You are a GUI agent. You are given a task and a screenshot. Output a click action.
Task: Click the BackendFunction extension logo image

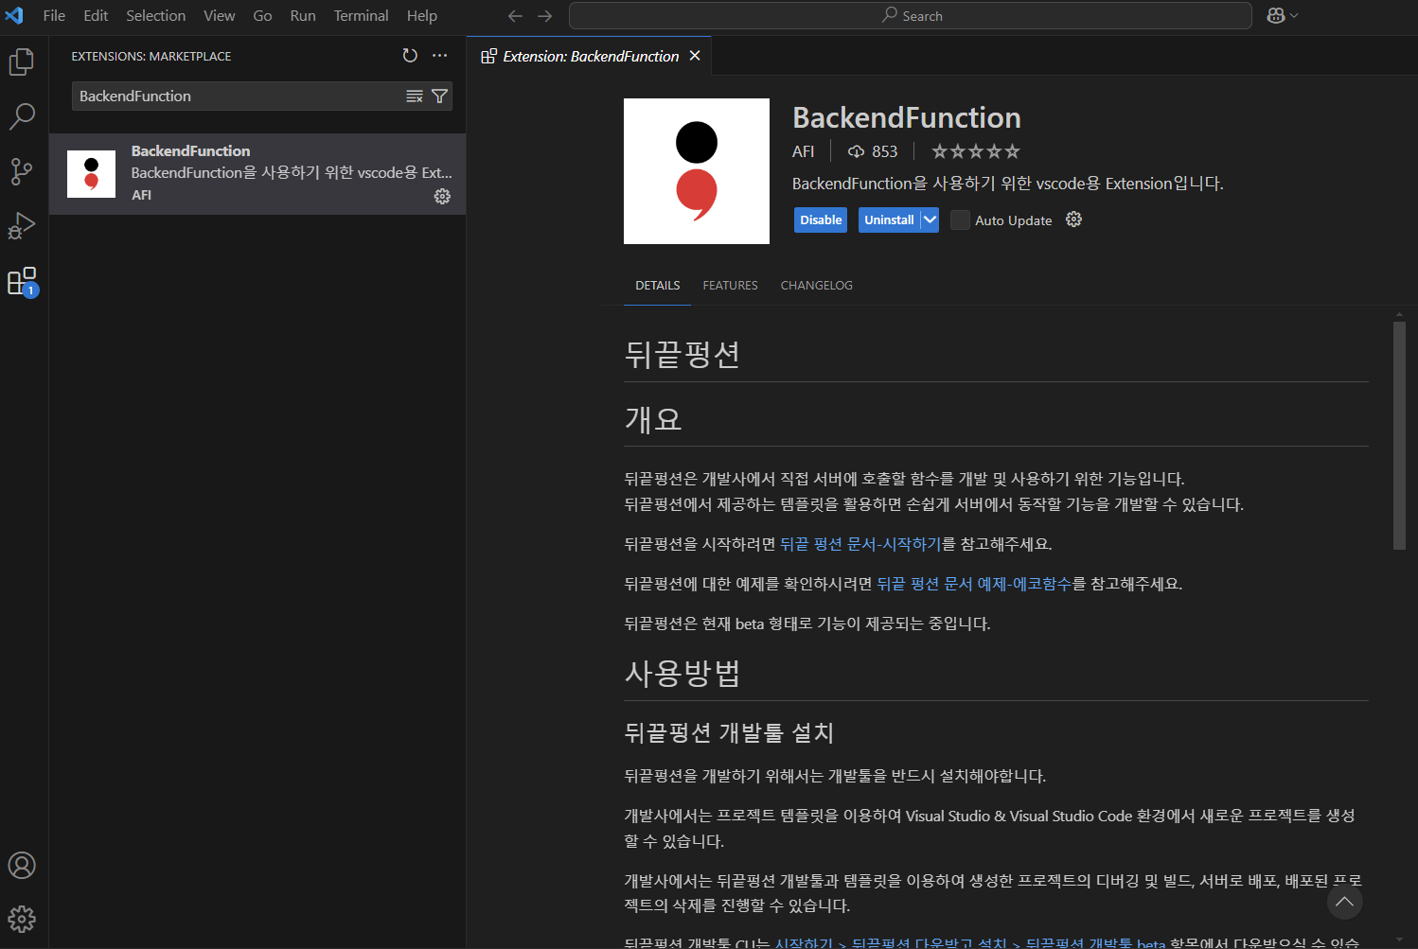tap(697, 171)
